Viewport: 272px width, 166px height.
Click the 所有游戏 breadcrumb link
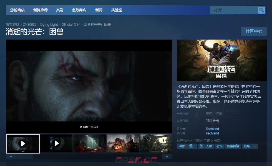[12, 25]
